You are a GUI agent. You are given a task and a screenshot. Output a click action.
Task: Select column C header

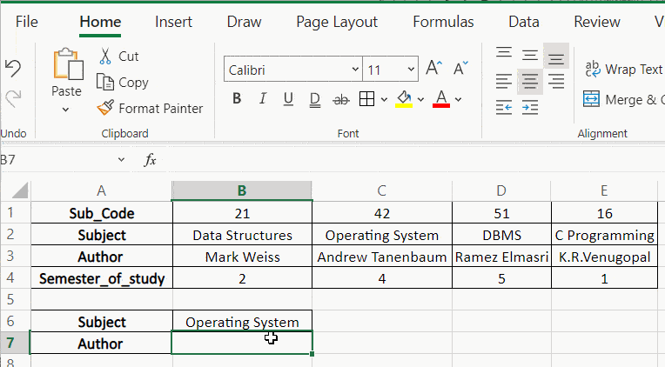(382, 190)
